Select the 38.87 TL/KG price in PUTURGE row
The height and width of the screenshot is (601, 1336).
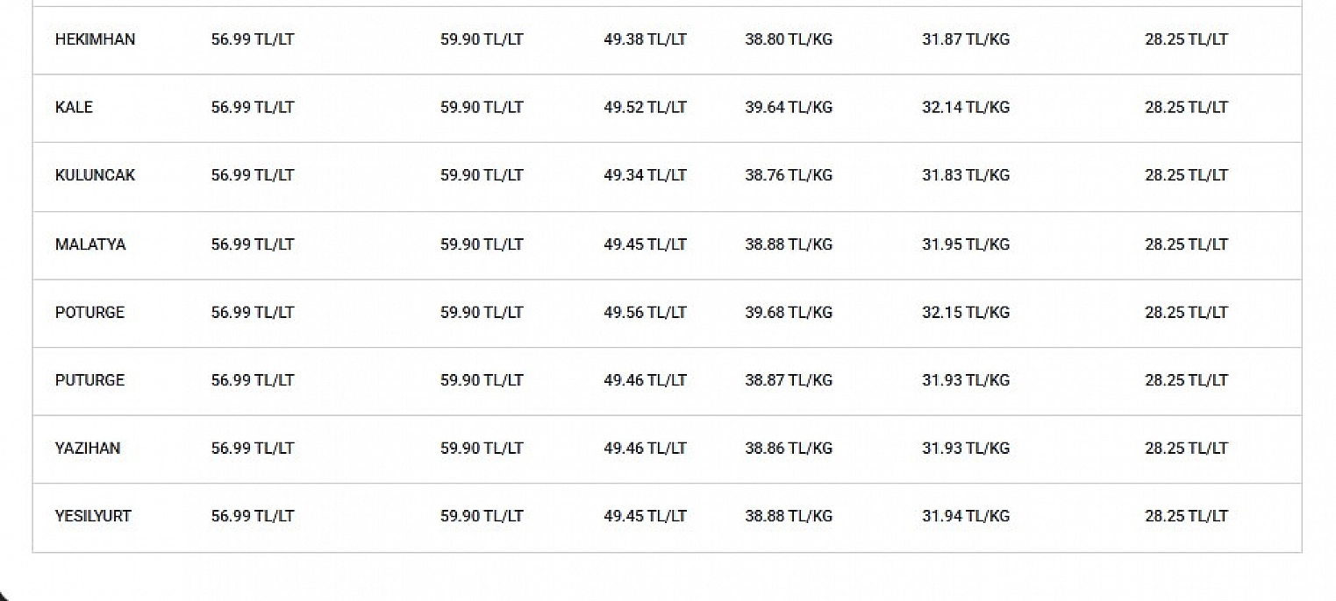point(789,380)
